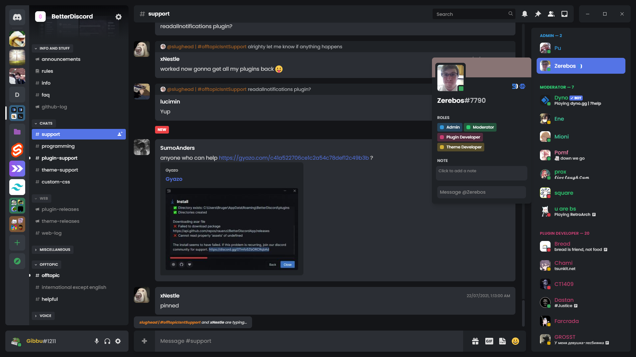Open the Gyazo screenshot thumbnail
The image size is (636, 357).
[x=232, y=229]
